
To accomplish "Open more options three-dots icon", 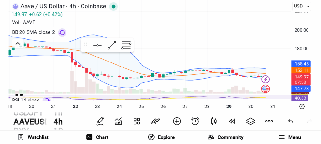I will (x=269, y=122).
